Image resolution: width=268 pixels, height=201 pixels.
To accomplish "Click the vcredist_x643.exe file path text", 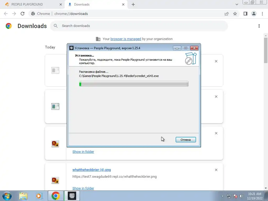I will pyautogui.click(x=119, y=76).
